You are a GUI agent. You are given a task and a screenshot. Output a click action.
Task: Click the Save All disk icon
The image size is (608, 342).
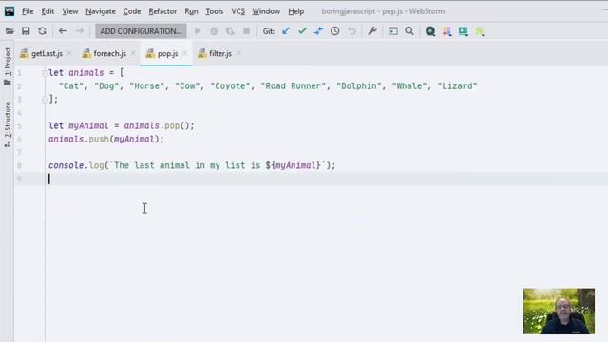click(x=26, y=31)
